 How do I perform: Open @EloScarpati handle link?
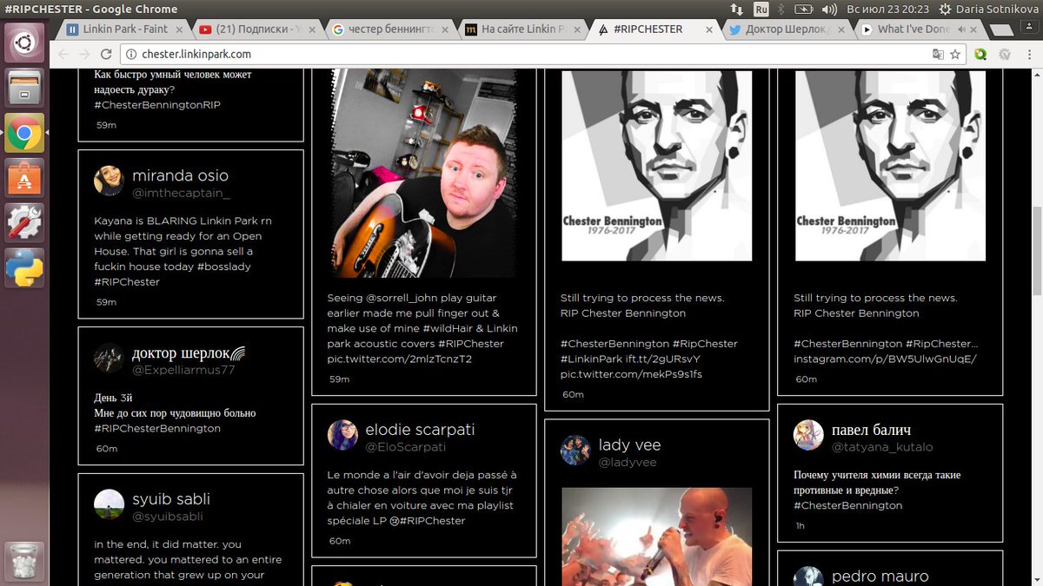tap(405, 447)
